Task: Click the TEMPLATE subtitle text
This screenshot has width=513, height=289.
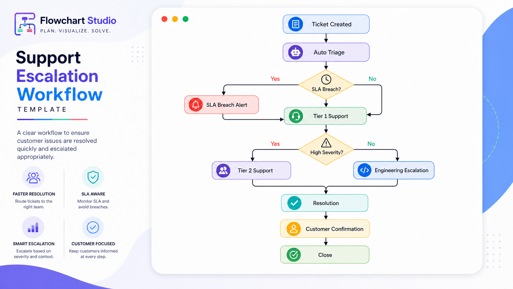Action: [x=42, y=109]
